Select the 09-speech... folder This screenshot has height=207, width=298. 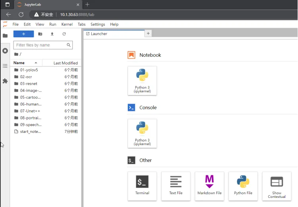click(x=46, y=125)
